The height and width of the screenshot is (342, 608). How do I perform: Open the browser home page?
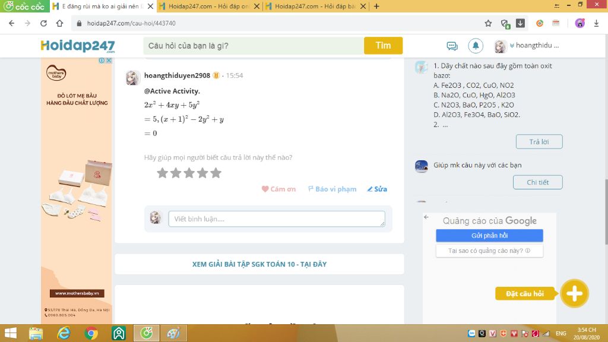pos(60,23)
